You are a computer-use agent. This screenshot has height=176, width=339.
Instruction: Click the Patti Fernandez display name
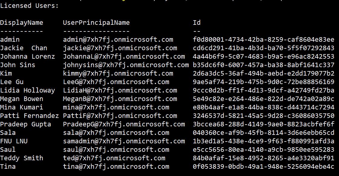29,116
